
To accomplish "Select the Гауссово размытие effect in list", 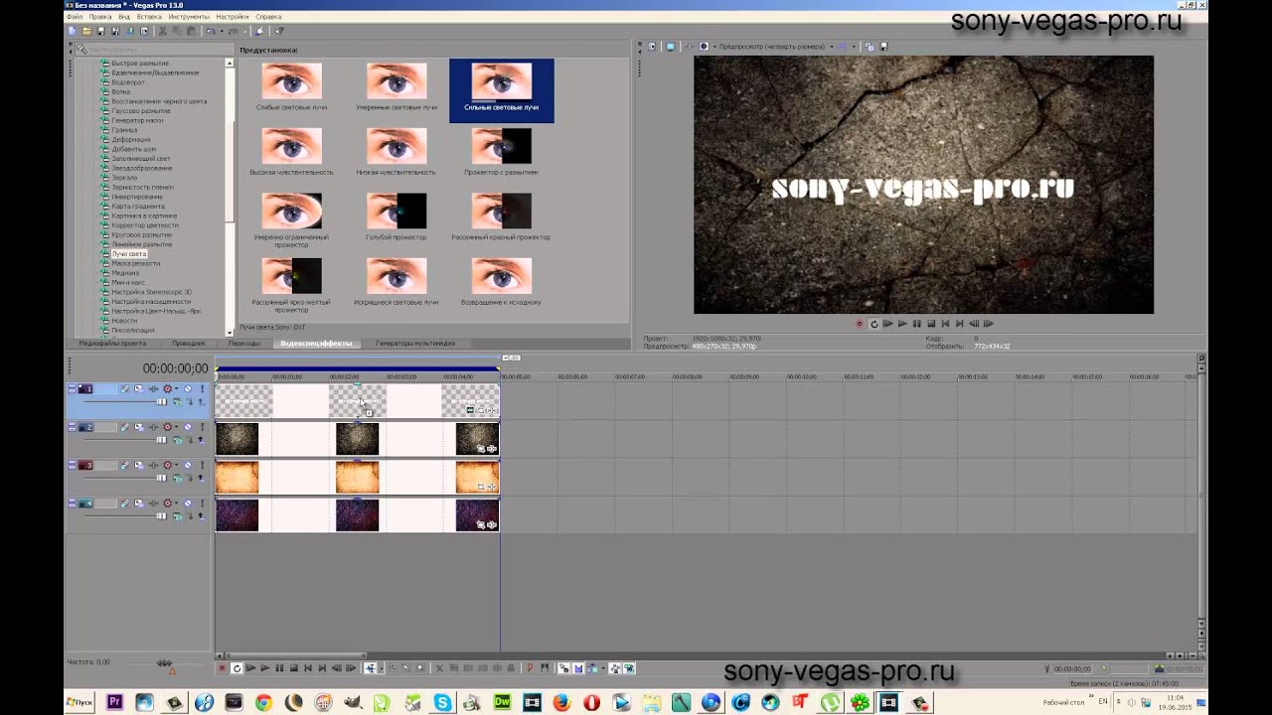I will (x=141, y=111).
